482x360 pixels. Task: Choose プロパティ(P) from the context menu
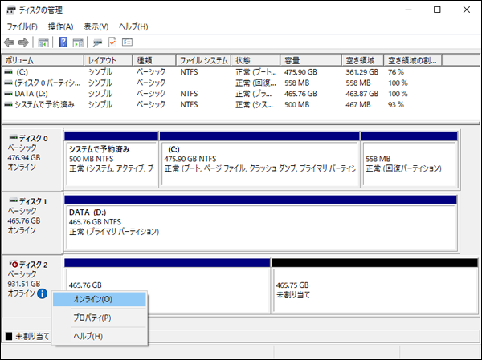[92, 318]
